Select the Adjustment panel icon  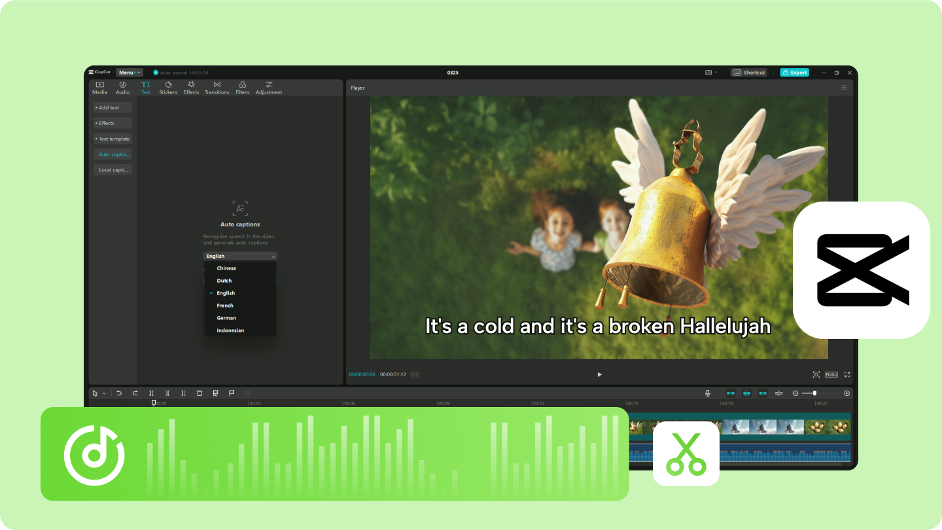click(269, 87)
